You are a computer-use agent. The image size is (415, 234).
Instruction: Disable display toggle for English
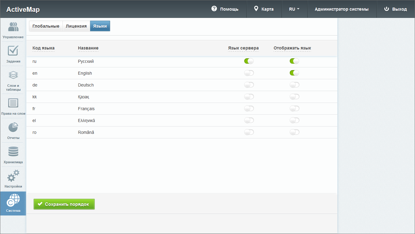[x=294, y=73]
